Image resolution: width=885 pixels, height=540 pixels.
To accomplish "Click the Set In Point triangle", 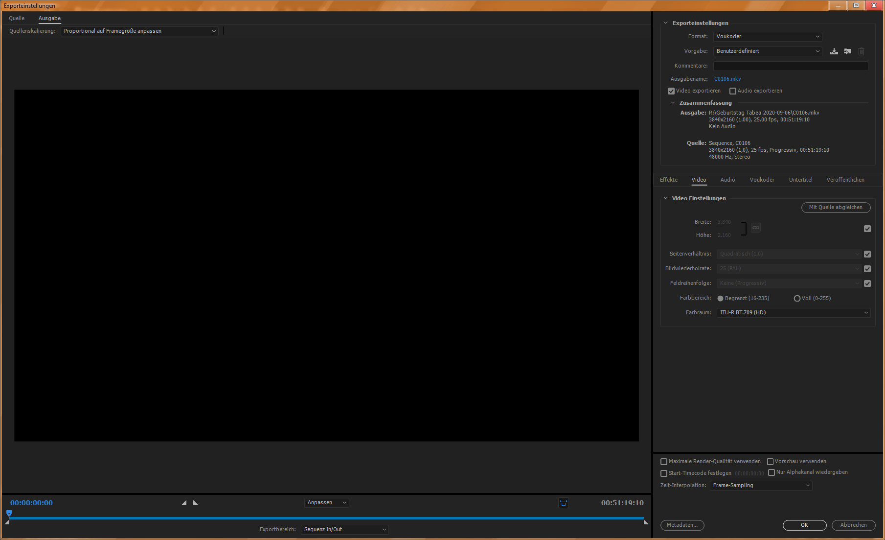I will coord(184,503).
